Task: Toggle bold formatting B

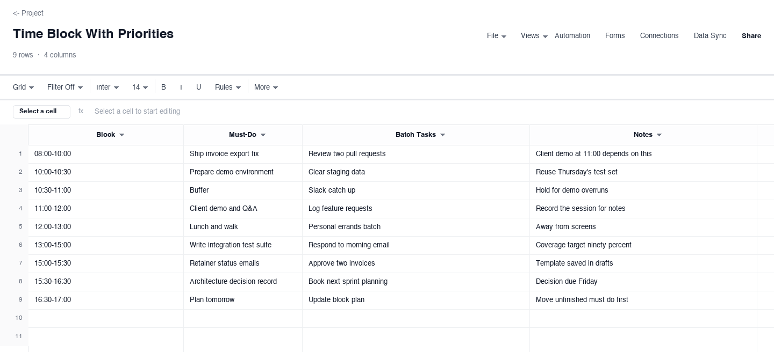Action: click(163, 87)
